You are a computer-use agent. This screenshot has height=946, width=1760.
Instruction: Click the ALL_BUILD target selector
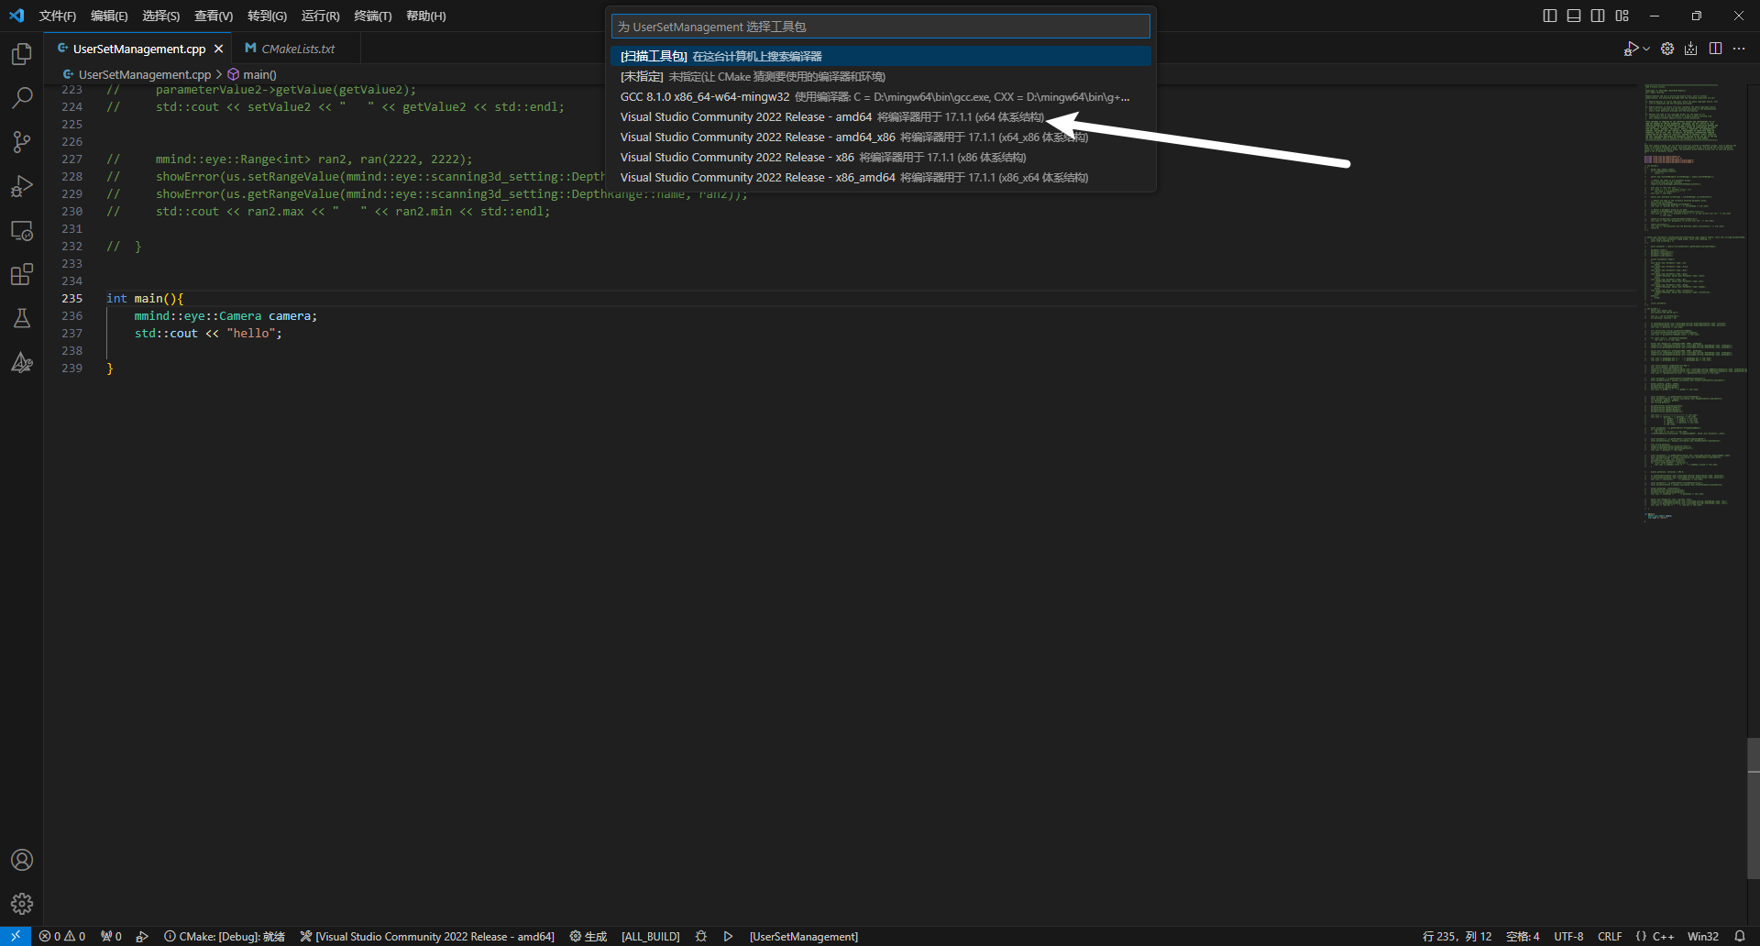click(x=650, y=936)
